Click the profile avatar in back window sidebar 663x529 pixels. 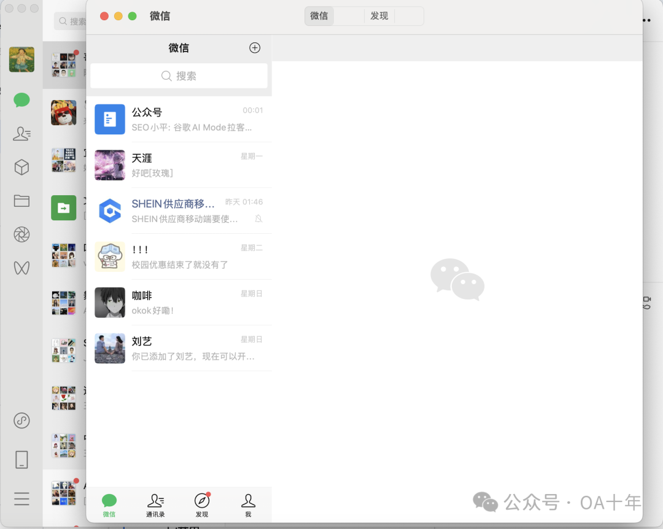(21, 59)
